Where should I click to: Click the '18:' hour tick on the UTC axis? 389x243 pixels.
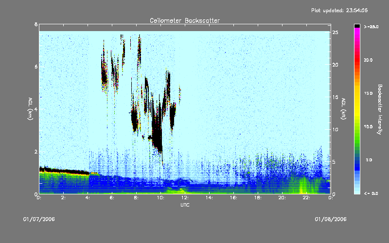point(258,198)
